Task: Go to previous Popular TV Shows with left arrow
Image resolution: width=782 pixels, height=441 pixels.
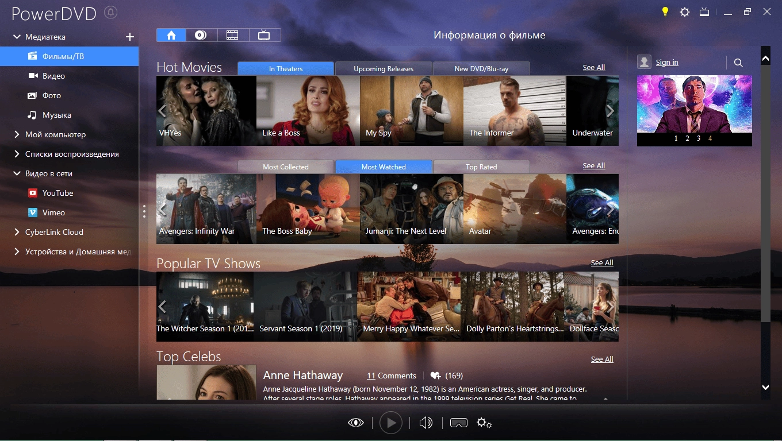Action: pyautogui.click(x=162, y=307)
